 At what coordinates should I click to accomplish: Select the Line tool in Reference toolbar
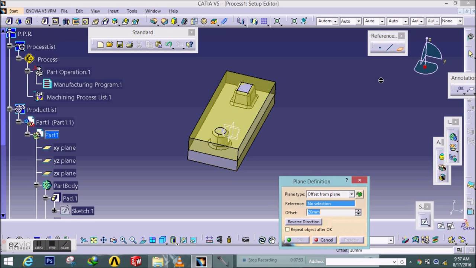[390, 48]
